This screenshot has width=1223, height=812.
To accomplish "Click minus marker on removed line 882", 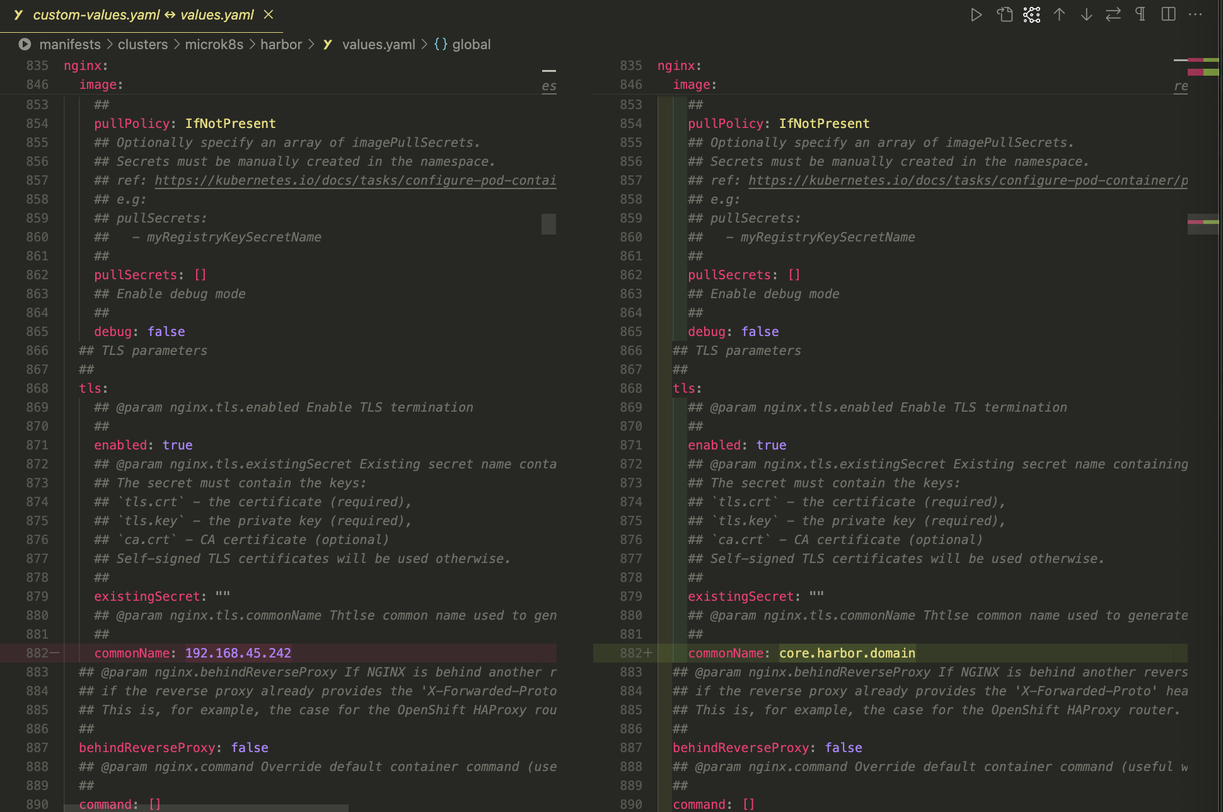I will (54, 653).
